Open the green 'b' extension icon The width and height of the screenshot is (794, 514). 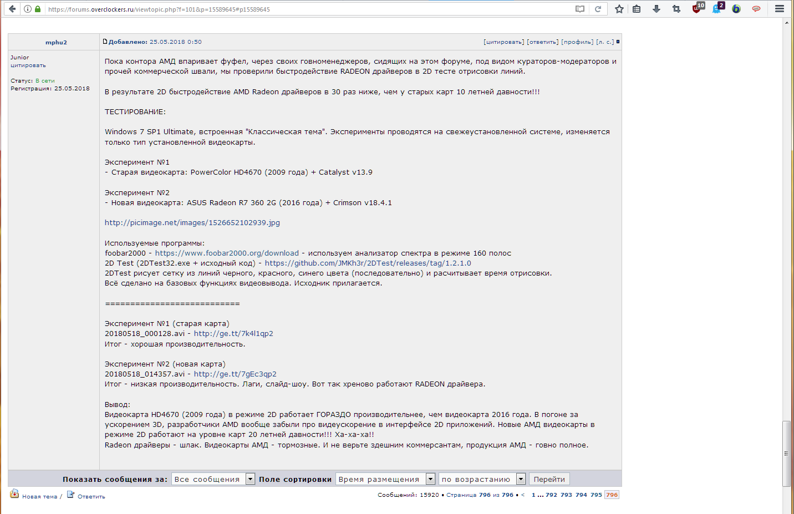(736, 9)
